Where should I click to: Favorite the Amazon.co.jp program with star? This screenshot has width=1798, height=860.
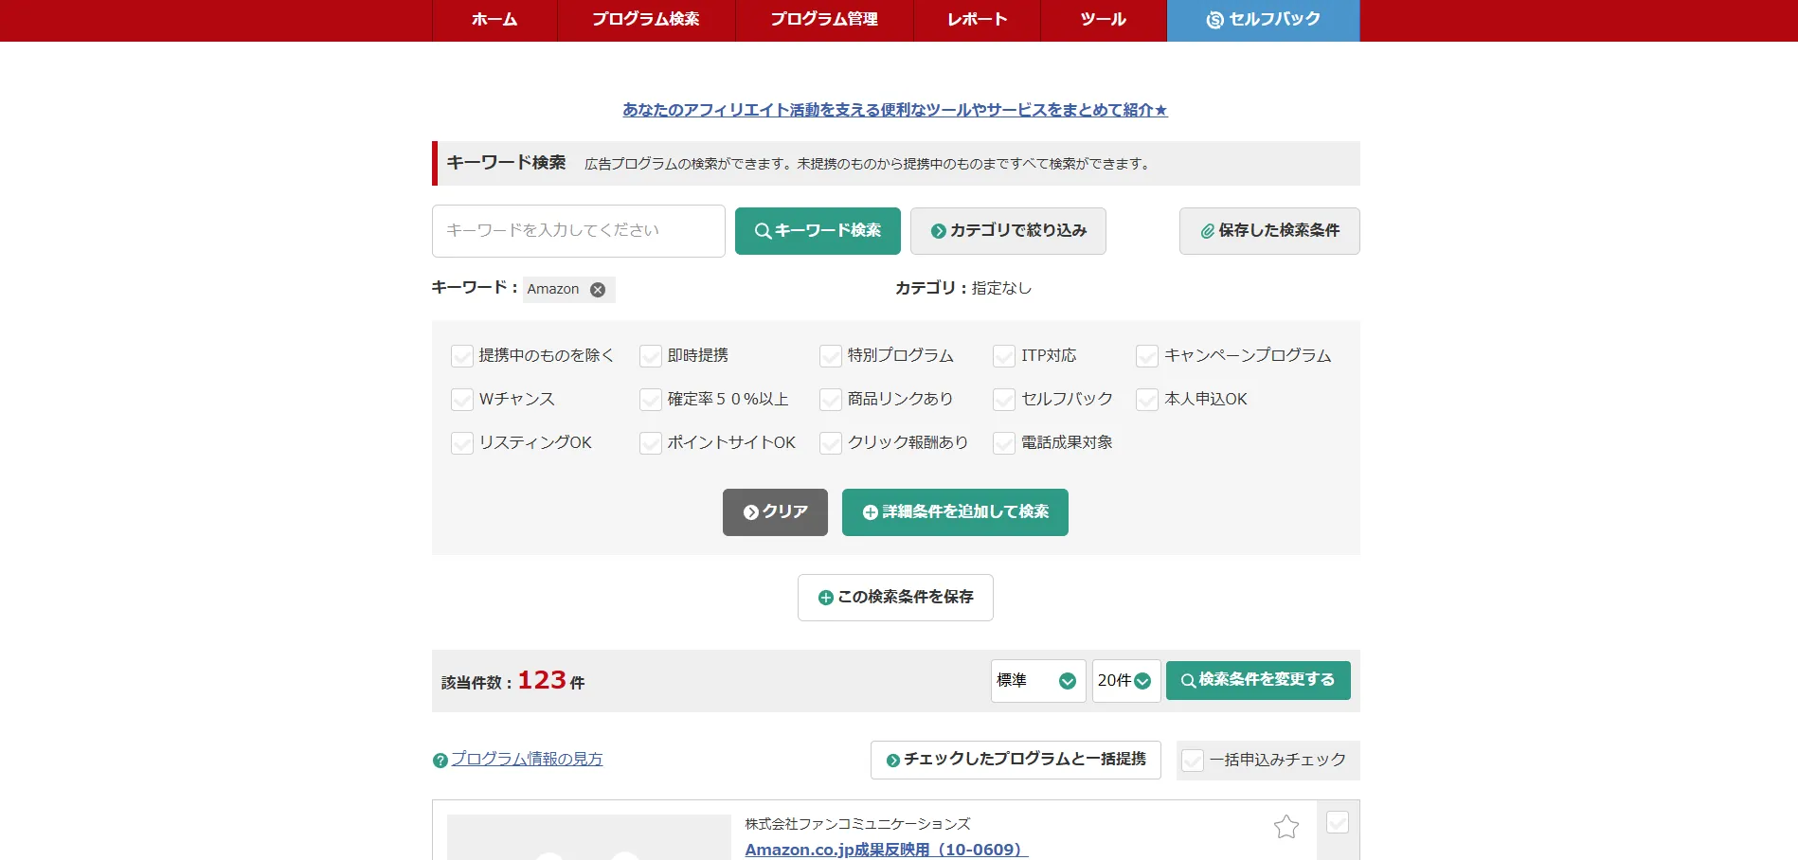click(x=1286, y=827)
